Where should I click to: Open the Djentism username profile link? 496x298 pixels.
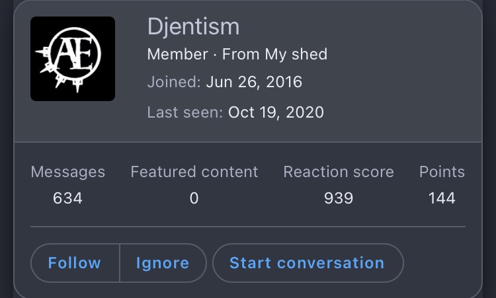tap(193, 27)
